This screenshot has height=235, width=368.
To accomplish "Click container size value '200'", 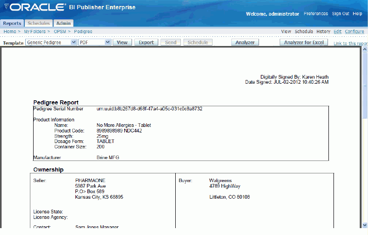I will point(100,147).
